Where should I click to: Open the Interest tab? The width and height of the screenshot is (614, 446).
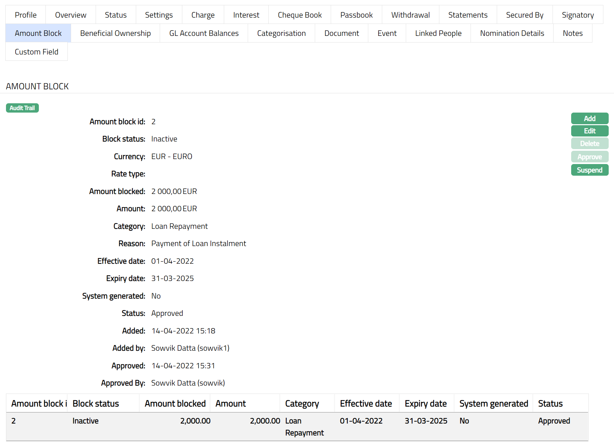pyautogui.click(x=246, y=15)
